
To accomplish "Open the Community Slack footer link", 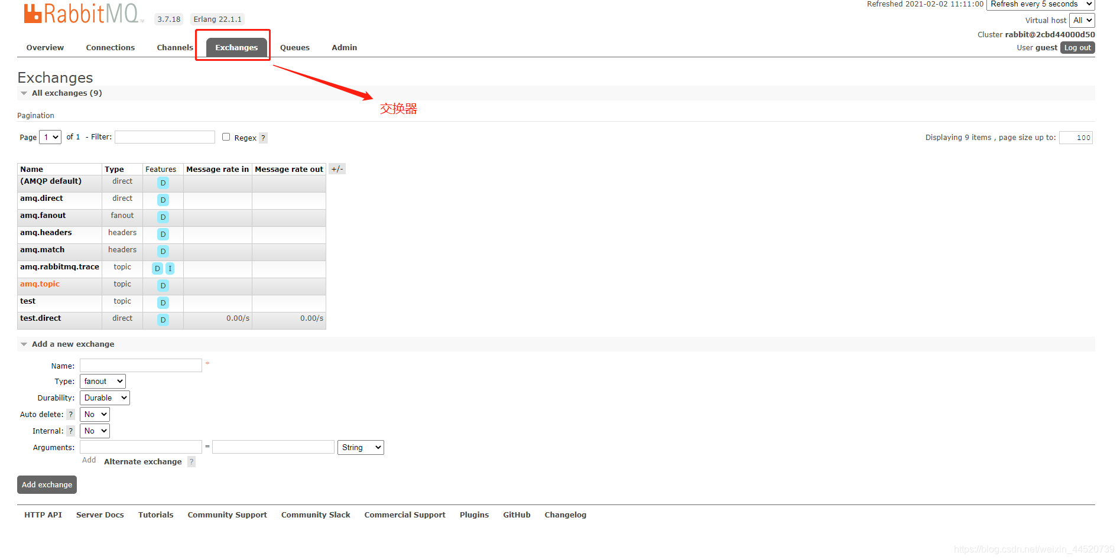I will point(316,515).
